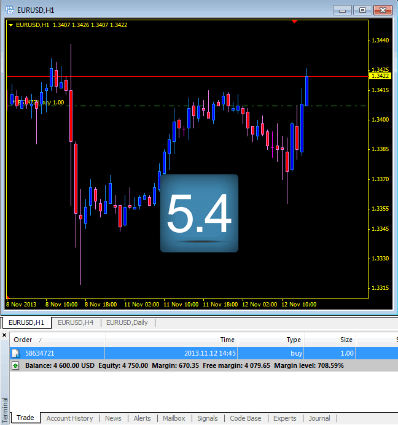The height and width of the screenshot is (425, 398).
Task: Click the red chart shift triangle marker
Action: [295, 21]
